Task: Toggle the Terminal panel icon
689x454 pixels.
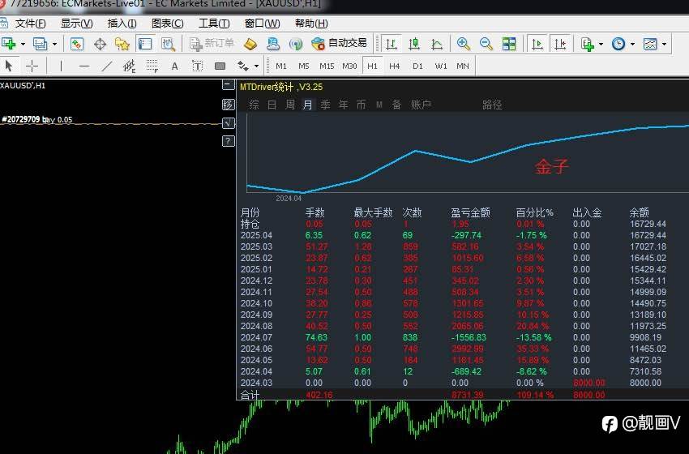Action: click(145, 44)
